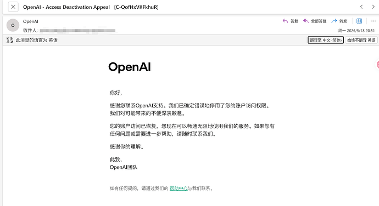Click the closing 此致,
Image resolution: width=379 pixels, height=206 pixels.
116,159
